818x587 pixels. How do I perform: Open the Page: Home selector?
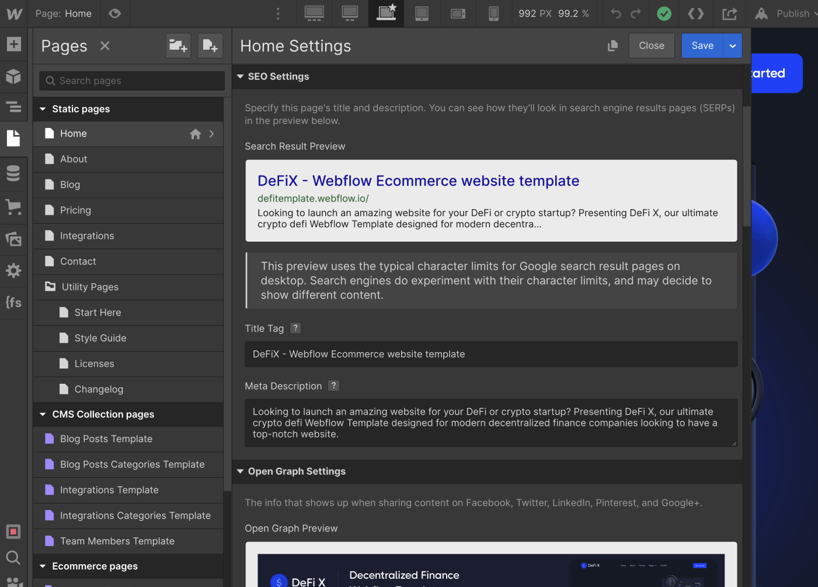pos(64,13)
